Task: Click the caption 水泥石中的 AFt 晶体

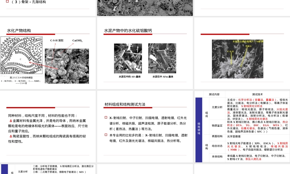Action: (130, 77)
